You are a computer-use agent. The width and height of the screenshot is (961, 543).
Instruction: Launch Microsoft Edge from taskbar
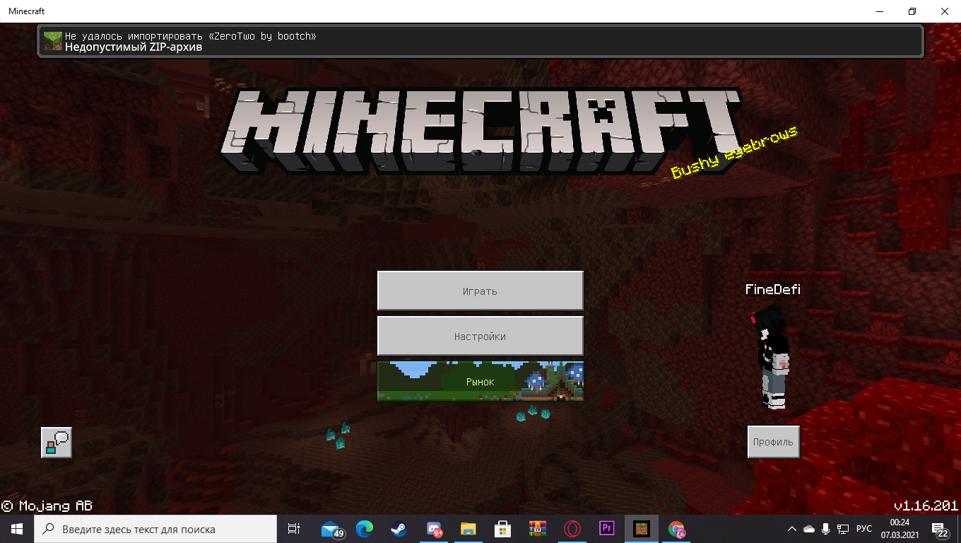coord(365,529)
